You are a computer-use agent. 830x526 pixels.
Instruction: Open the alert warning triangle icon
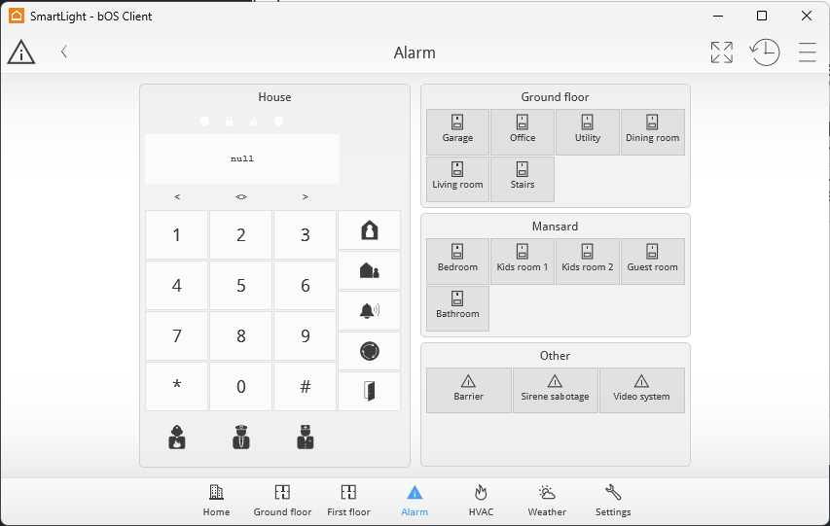(21, 52)
